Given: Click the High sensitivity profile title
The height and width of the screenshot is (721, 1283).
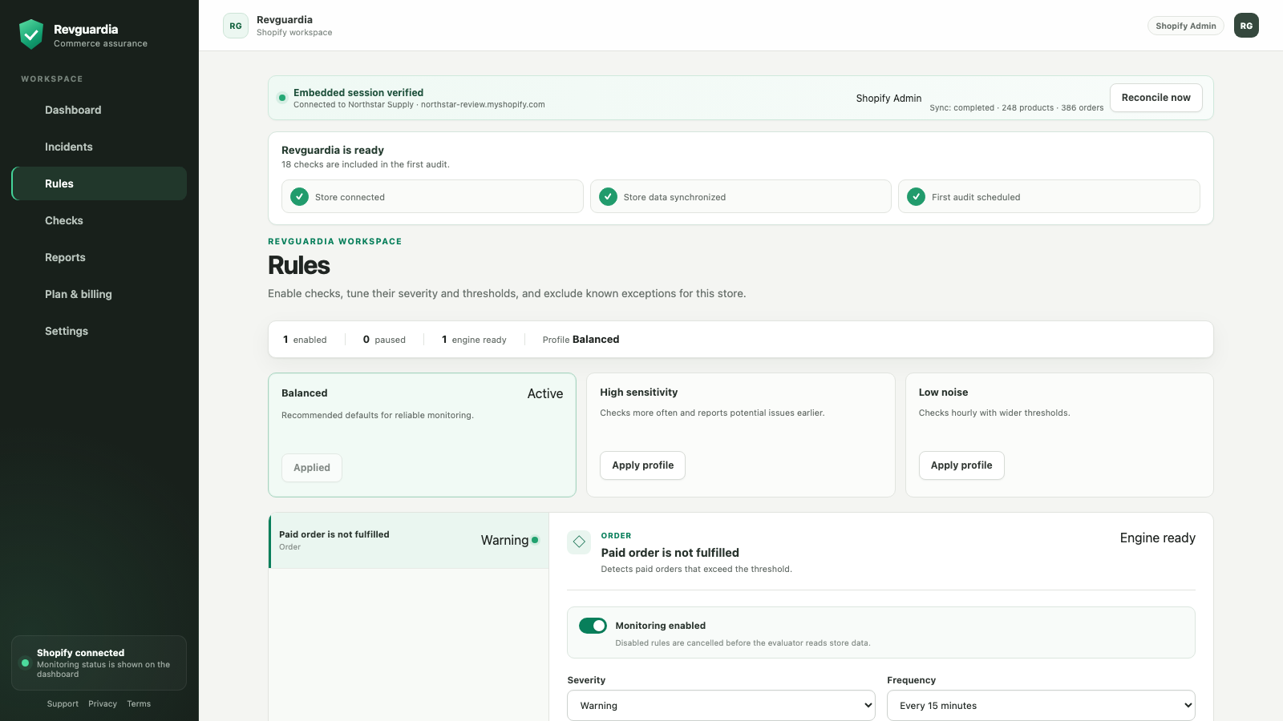Looking at the screenshot, I should 639,393.
